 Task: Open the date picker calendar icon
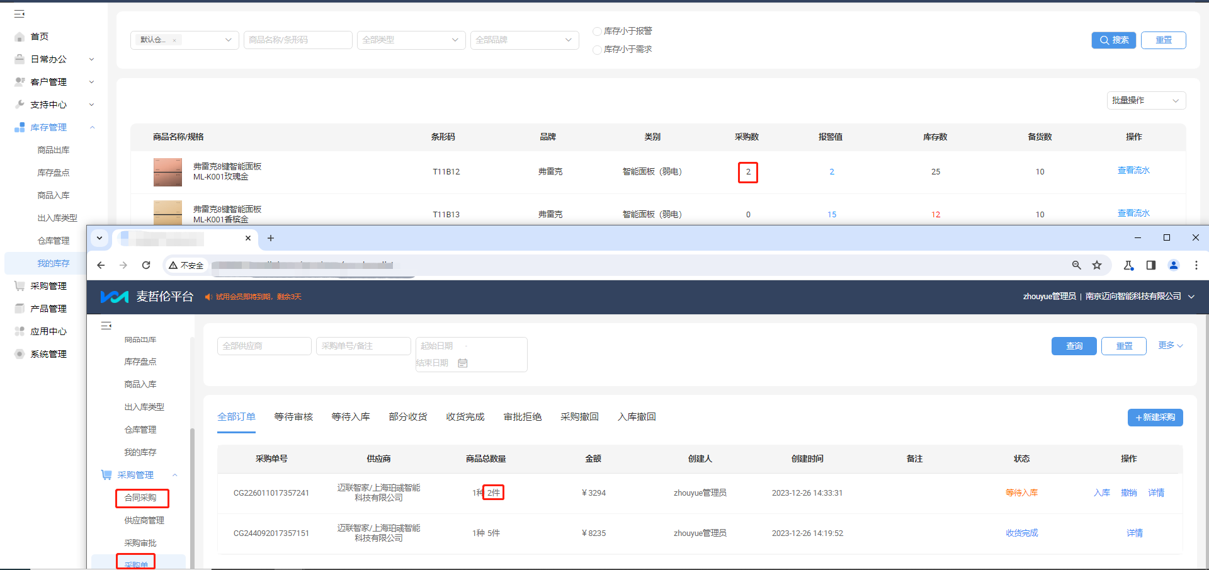pos(463,363)
